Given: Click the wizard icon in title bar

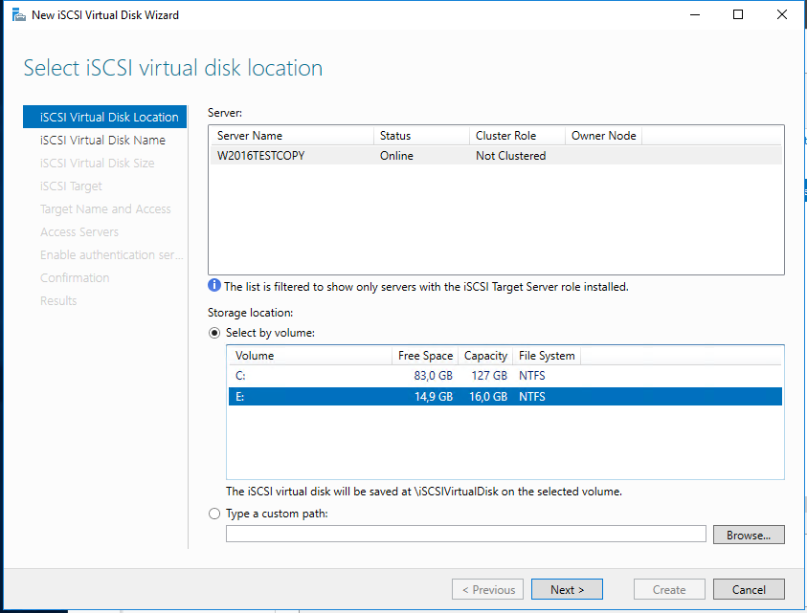Looking at the screenshot, I should (x=18, y=15).
